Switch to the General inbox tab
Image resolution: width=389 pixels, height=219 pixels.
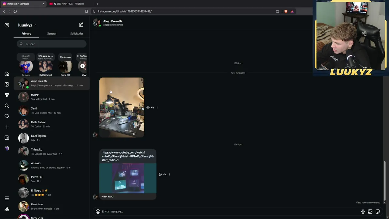click(51, 33)
